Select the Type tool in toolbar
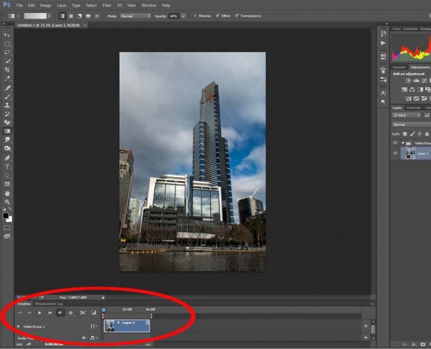The height and width of the screenshot is (349, 431). 7,166
